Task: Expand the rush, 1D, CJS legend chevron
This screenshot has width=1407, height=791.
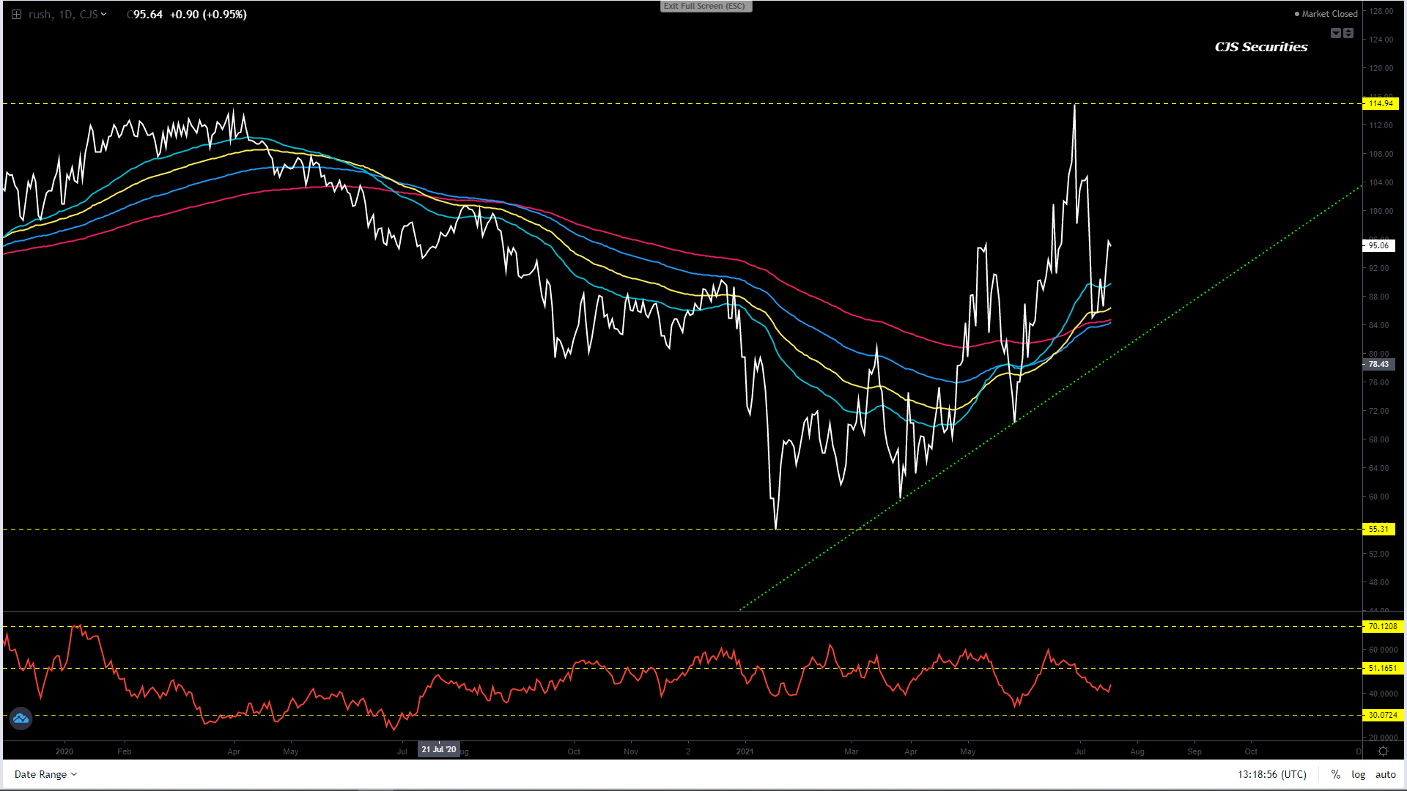Action: click(x=104, y=14)
